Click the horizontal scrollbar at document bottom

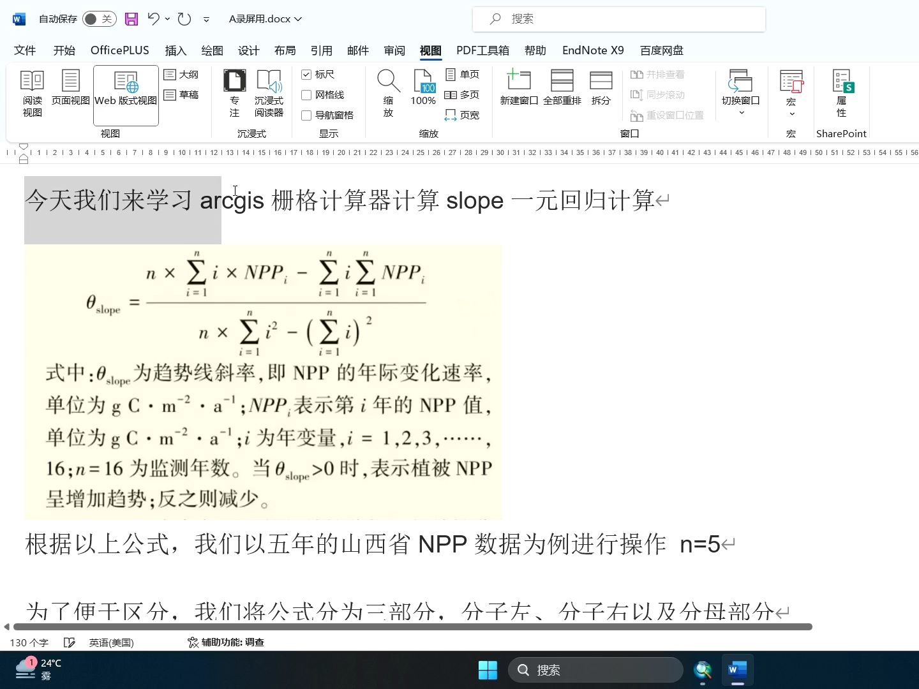[x=412, y=627]
